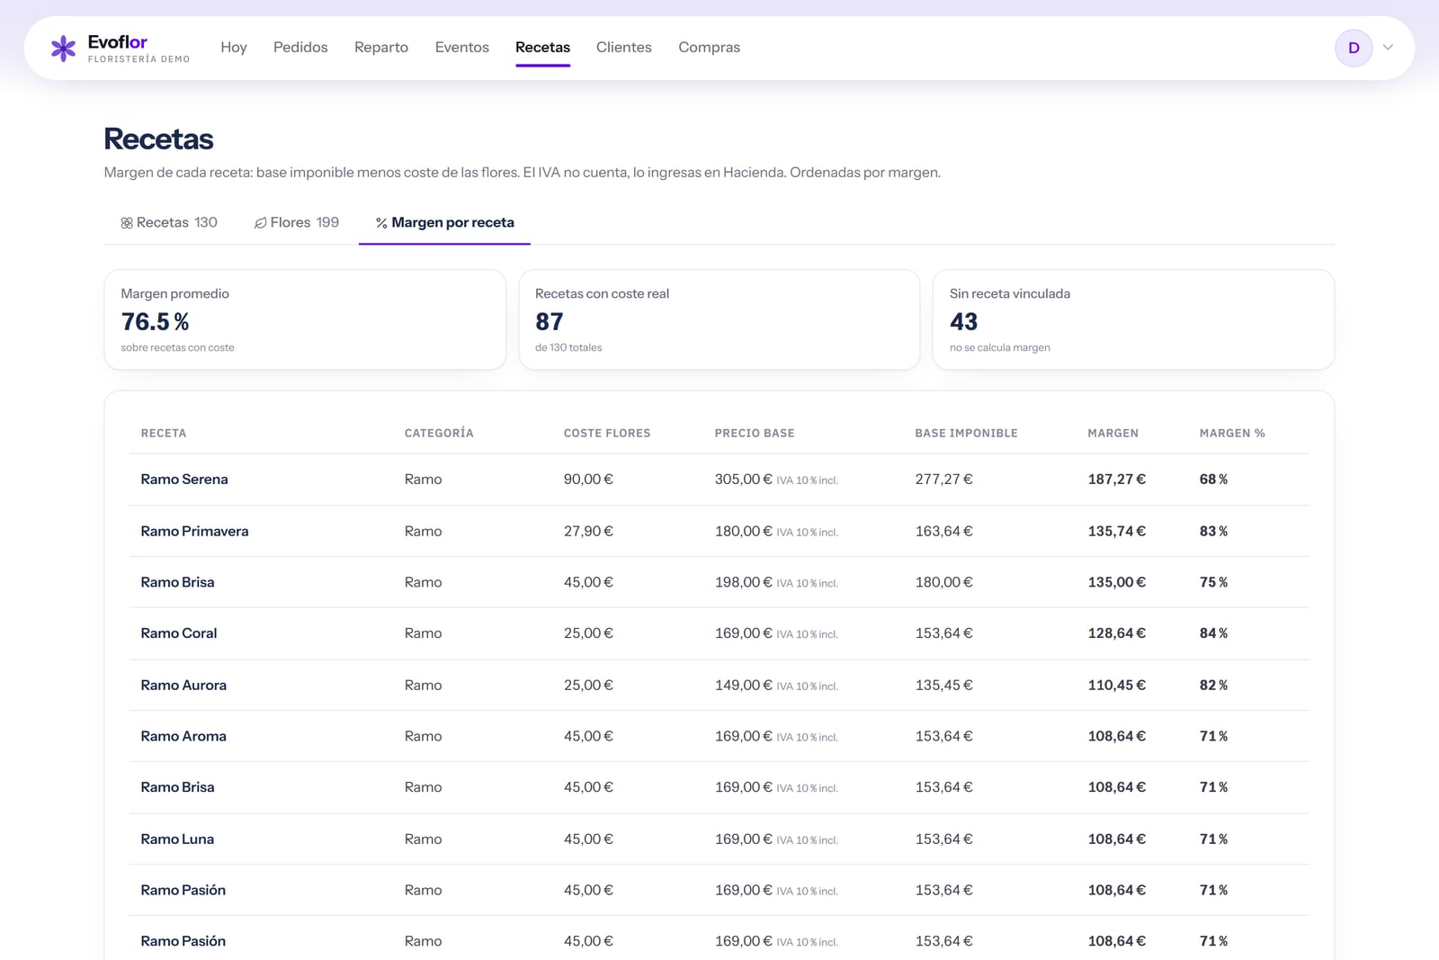Go to Hoy in the top navigation
The height and width of the screenshot is (960, 1439).
click(x=234, y=47)
